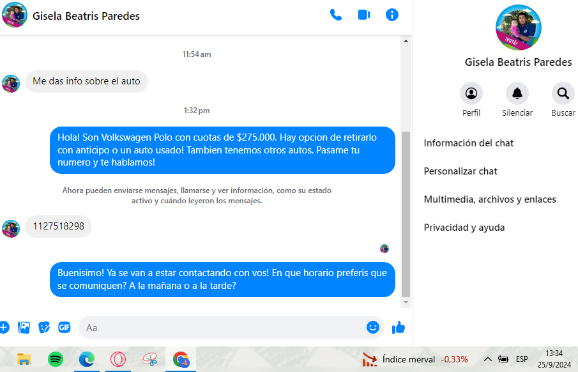The height and width of the screenshot is (372, 578).
Task: Open the GIF picker
Action: [x=65, y=327]
